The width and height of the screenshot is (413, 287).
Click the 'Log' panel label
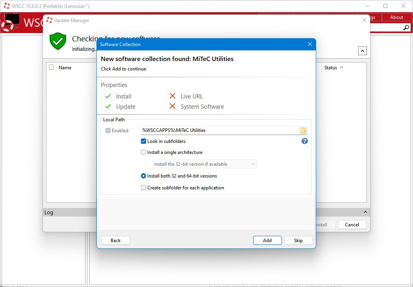coord(49,213)
